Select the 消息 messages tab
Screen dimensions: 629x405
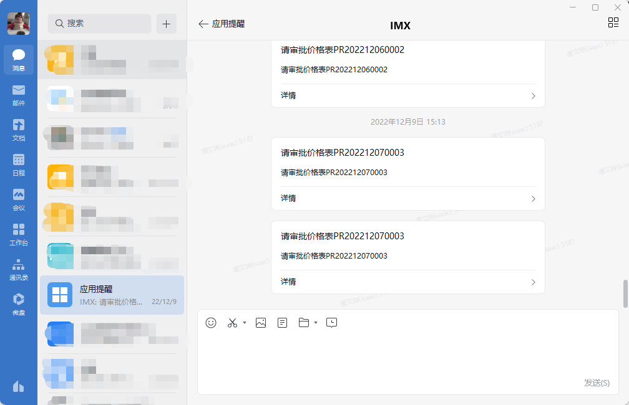point(19,60)
